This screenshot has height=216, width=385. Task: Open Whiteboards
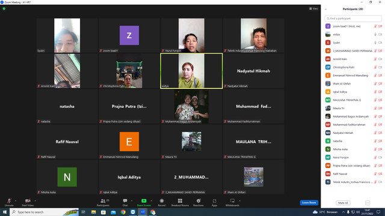tap(232, 202)
